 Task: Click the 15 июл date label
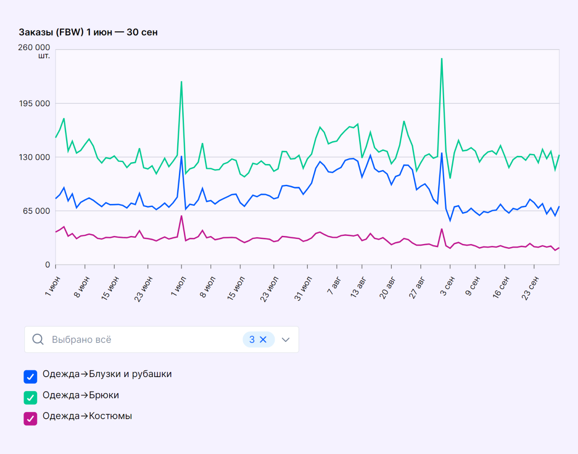pos(236,288)
